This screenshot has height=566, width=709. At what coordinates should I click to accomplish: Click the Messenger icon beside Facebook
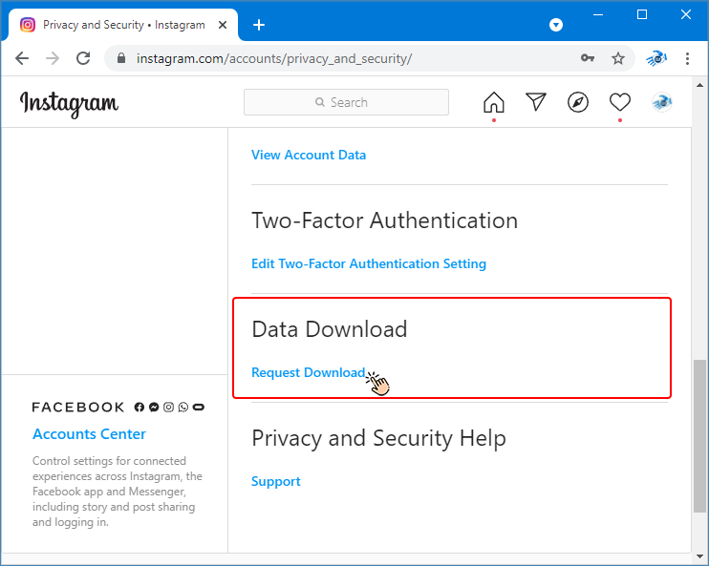(154, 408)
